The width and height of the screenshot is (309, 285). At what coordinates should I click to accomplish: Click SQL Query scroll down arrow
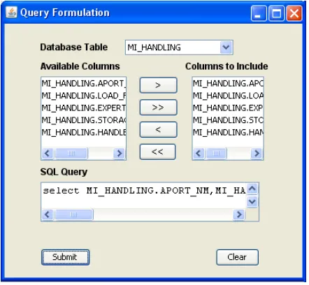(252, 201)
